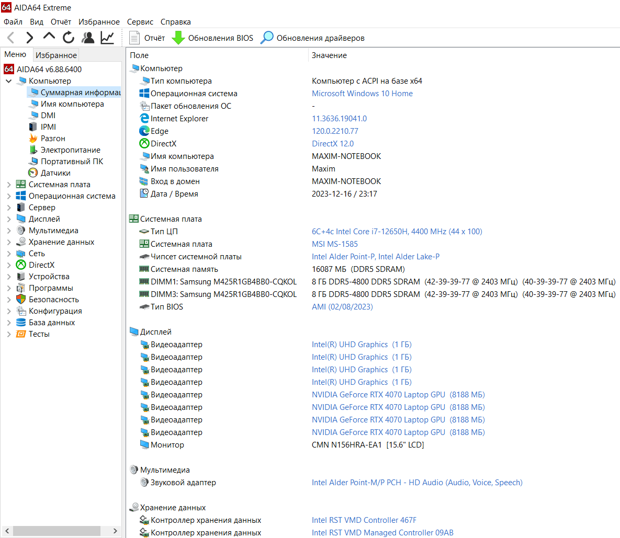Click the Refresh icon in the toolbar
The width and height of the screenshot is (620, 538).
point(69,38)
